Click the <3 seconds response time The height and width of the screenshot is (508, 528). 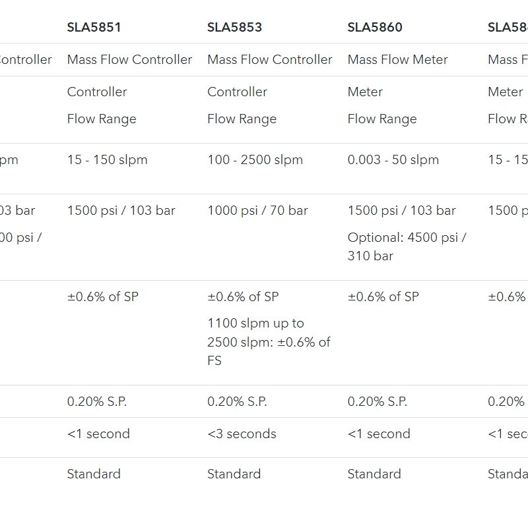pos(242,434)
